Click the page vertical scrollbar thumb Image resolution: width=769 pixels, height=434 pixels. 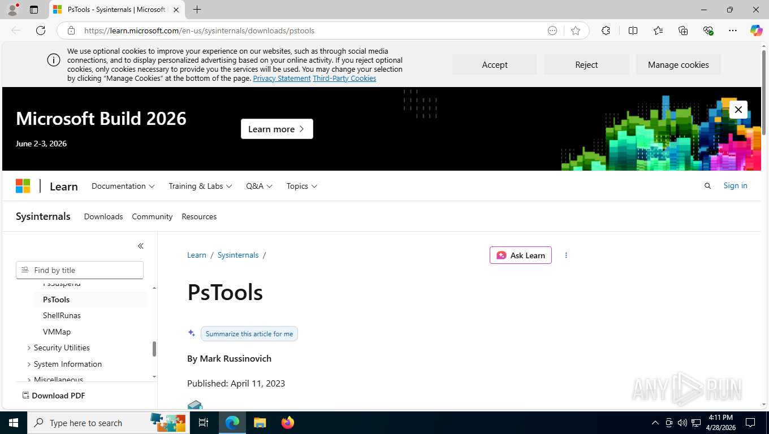click(x=764, y=93)
